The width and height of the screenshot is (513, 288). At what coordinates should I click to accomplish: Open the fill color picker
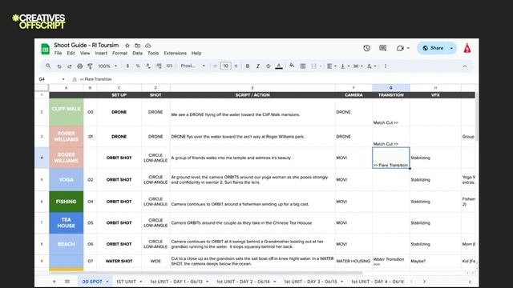[292, 66]
